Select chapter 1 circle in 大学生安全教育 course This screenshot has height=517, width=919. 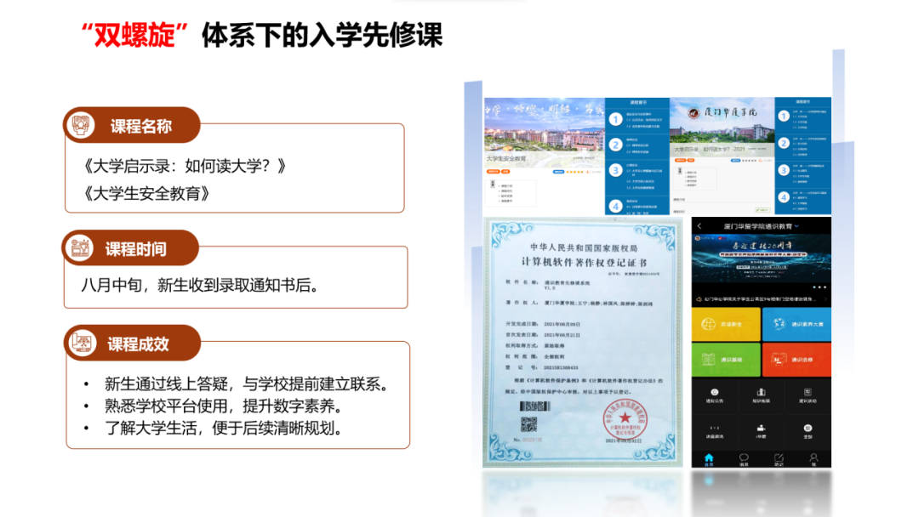point(615,120)
